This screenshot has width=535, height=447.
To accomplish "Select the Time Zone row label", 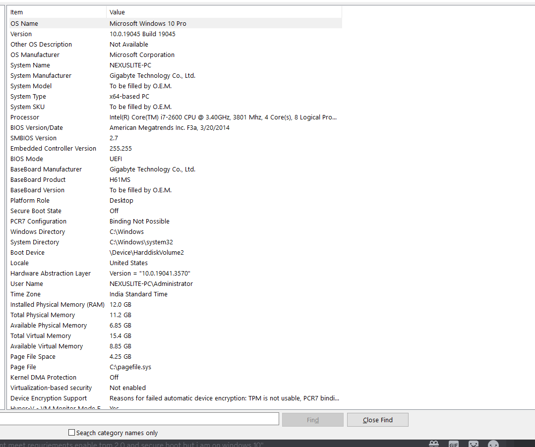I will [25, 294].
